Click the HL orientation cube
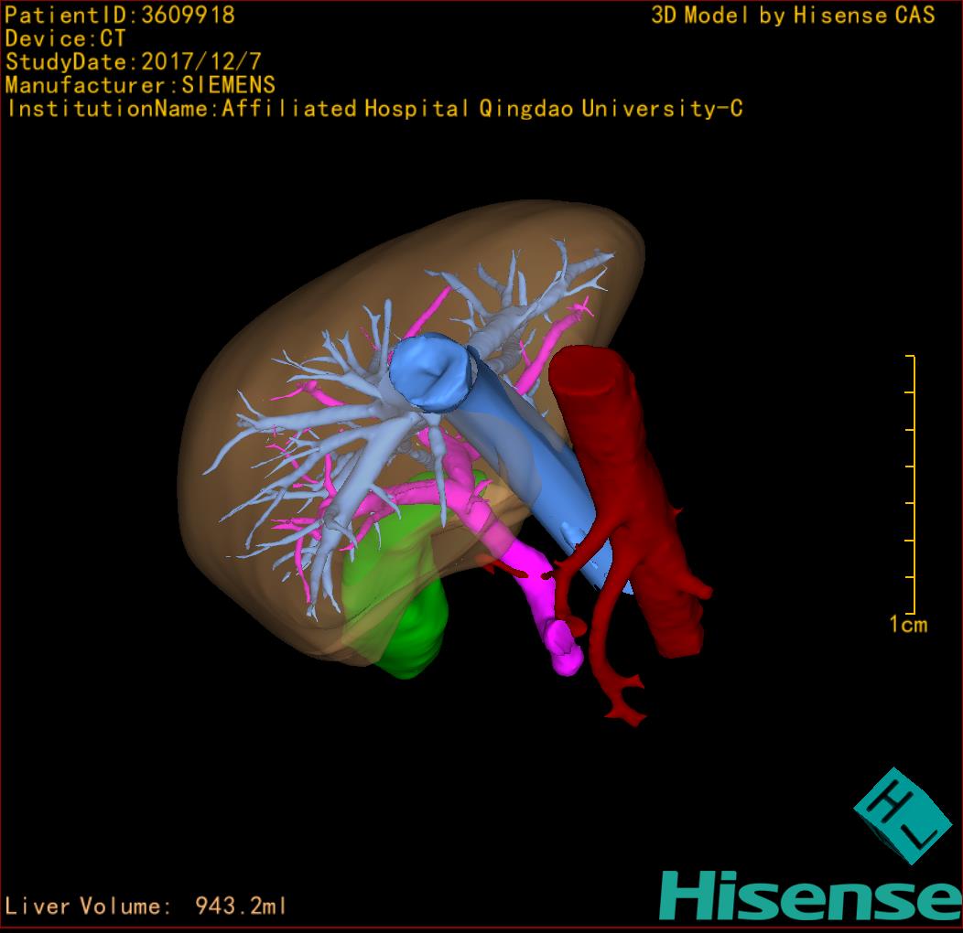This screenshot has height=933, width=963. [903, 816]
